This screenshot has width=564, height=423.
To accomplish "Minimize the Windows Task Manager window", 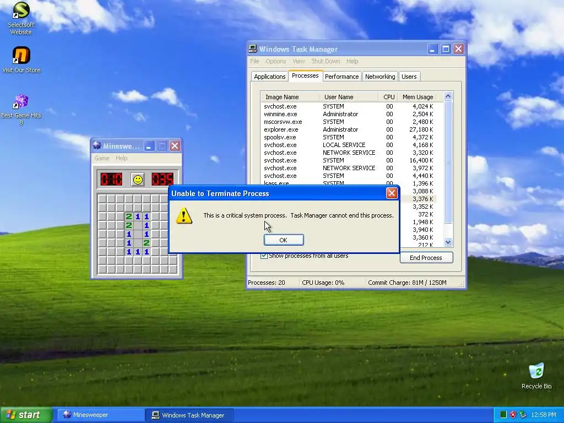I will pos(433,49).
